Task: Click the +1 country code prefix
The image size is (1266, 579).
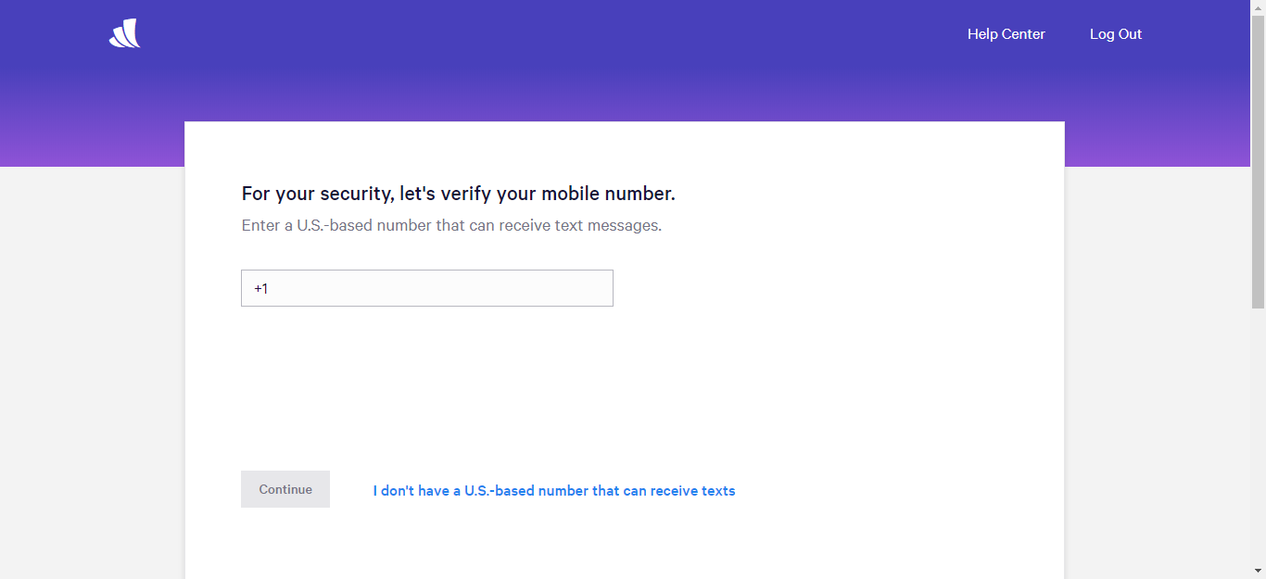Action: coord(260,289)
